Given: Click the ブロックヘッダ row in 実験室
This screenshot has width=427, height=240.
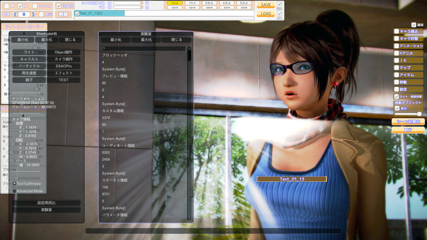Looking at the screenshot, I should (115, 55).
